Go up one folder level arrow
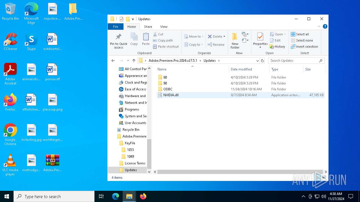Screen dimensions: 360x202 coord(134,61)
